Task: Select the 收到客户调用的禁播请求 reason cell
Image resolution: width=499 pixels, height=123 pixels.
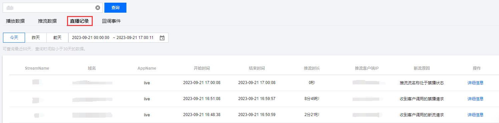Action: tap(422, 99)
